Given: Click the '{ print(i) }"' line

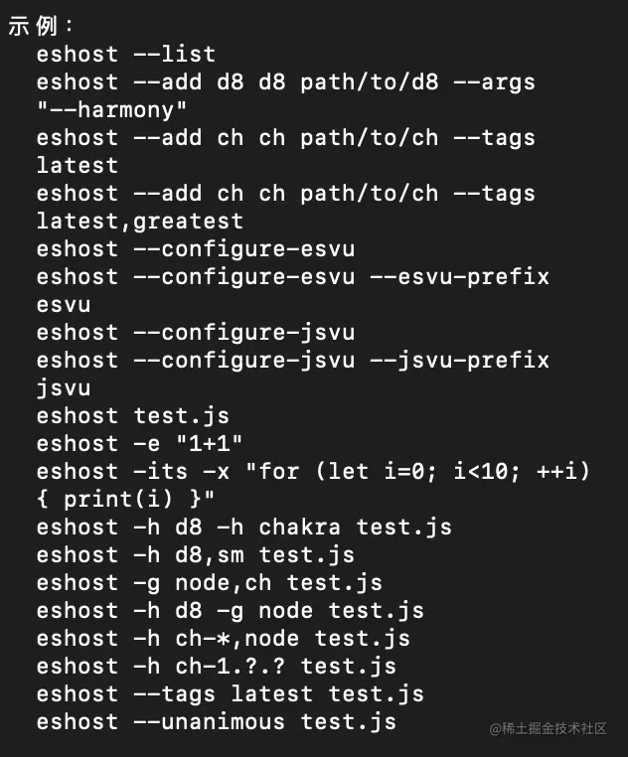Looking at the screenshot, I should click(125, 499).
